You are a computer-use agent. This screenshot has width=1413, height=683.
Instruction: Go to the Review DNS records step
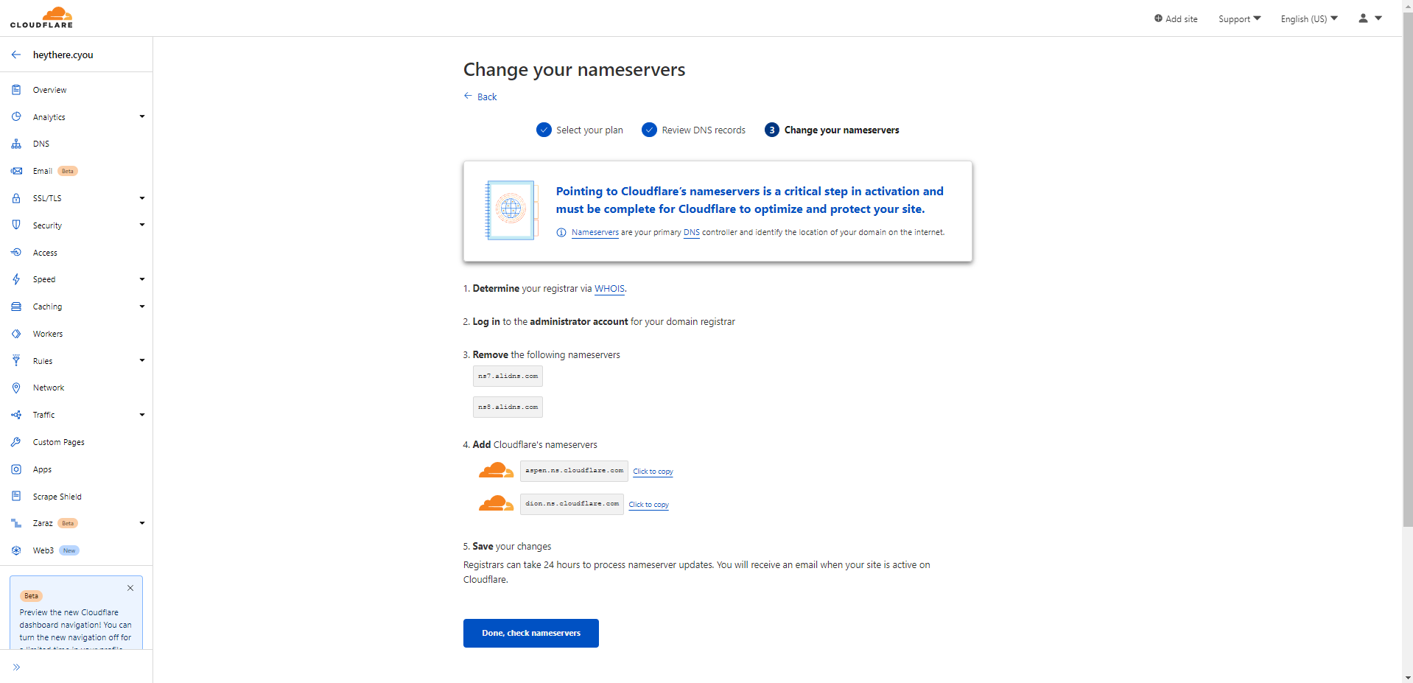694,130
